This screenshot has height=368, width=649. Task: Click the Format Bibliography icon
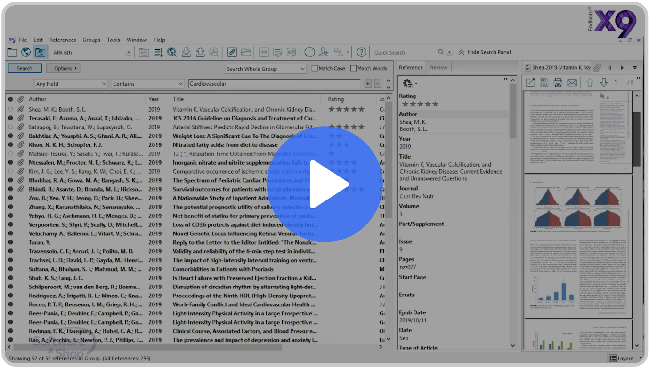pyautogui.click(x=278, y=52)
